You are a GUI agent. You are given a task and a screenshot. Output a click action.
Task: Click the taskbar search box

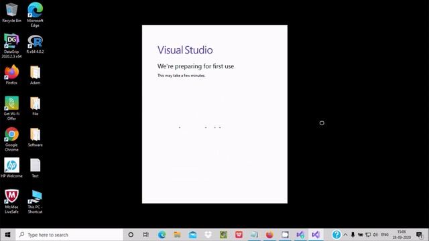point(69,235)
